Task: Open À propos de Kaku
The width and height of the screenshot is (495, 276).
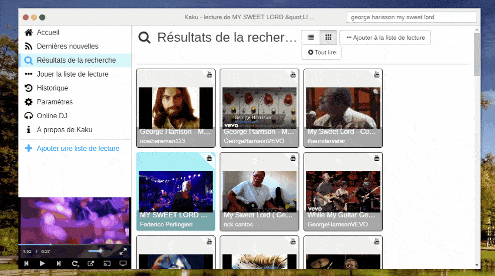Action: [75, 129]
